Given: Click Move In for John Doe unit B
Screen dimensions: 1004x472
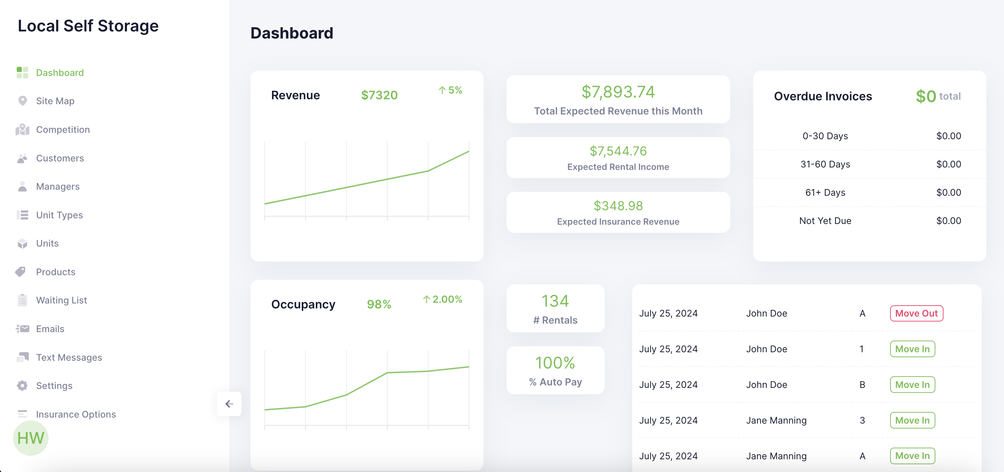Looking at the screenshot, I should (912, 384).
